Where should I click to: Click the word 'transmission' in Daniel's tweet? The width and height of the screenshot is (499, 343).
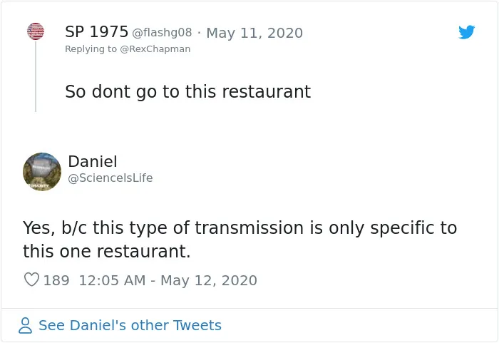pos(249,227)
